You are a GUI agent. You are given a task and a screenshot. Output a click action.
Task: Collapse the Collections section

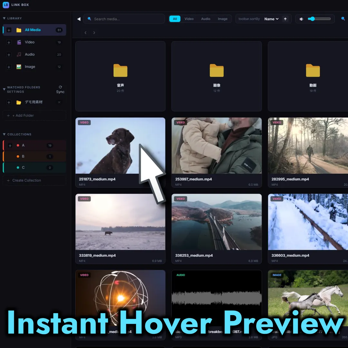pyautogui.click(x=4, y=134)
